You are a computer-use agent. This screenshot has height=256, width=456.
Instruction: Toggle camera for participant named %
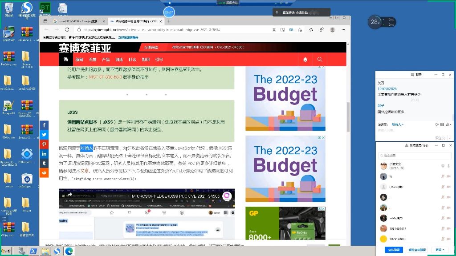click(x=448, y=176)
